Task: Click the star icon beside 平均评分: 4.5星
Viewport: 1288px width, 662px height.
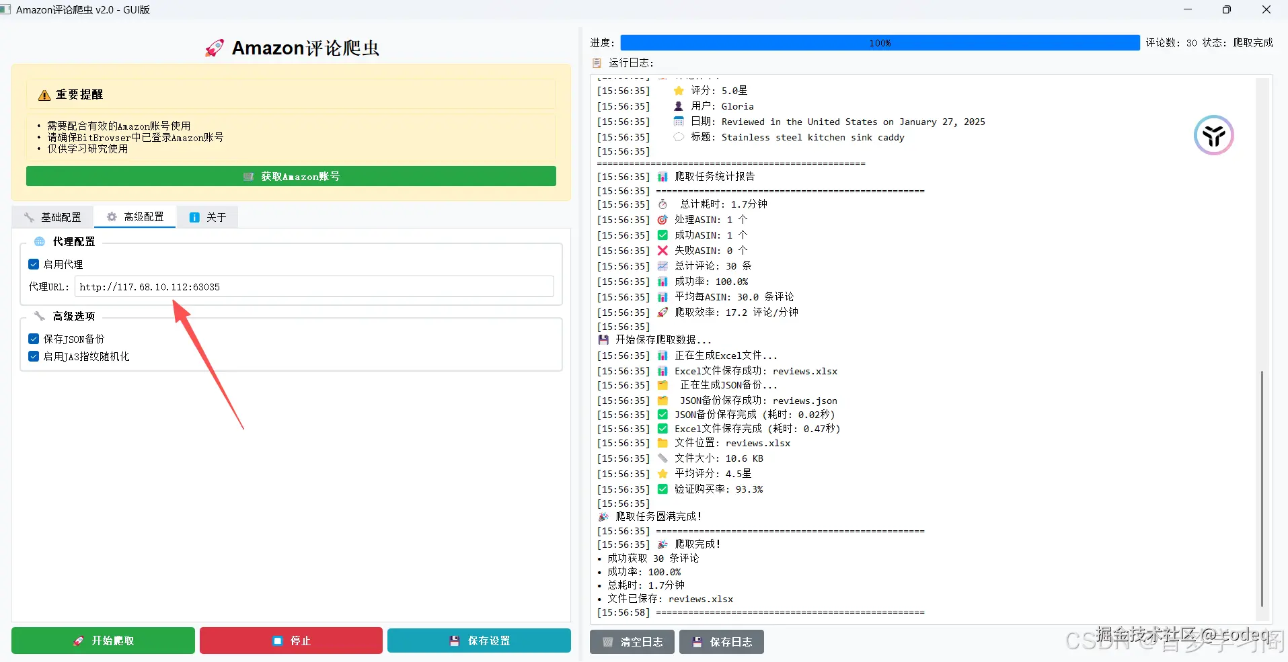Action: click(x=662, y=474)
